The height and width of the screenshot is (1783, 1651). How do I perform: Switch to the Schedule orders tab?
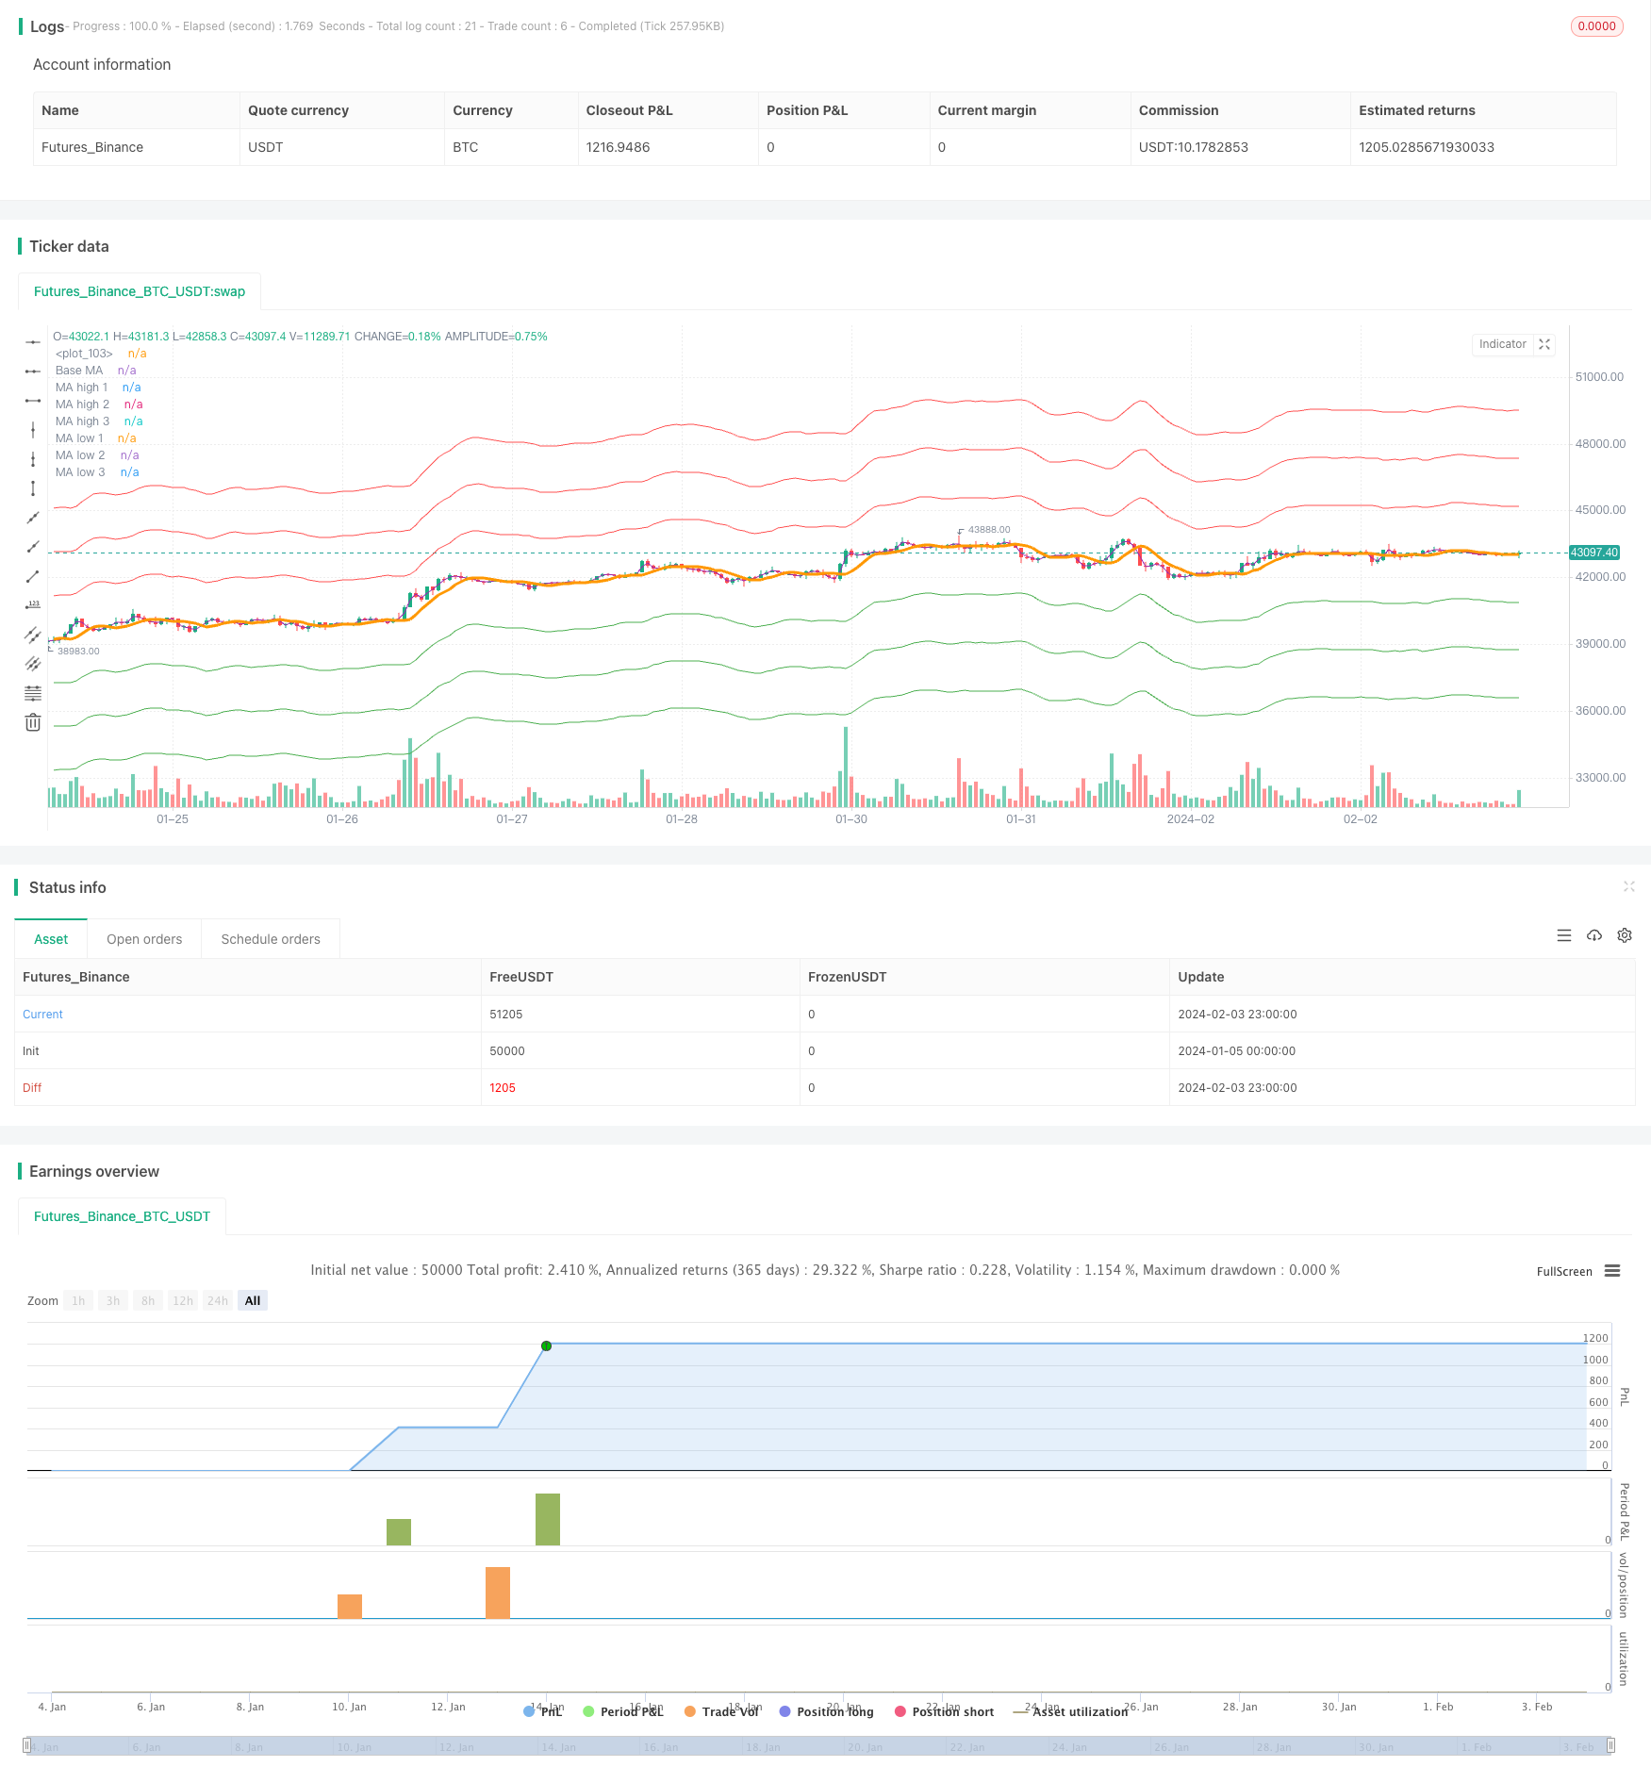(x=271, y=939)
